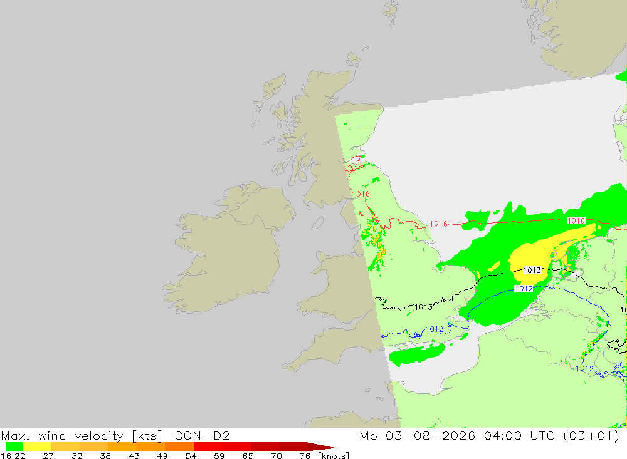Click the 'Max. wind velocity [kts]' title text

pyautogui.click(x=82, y=435)
